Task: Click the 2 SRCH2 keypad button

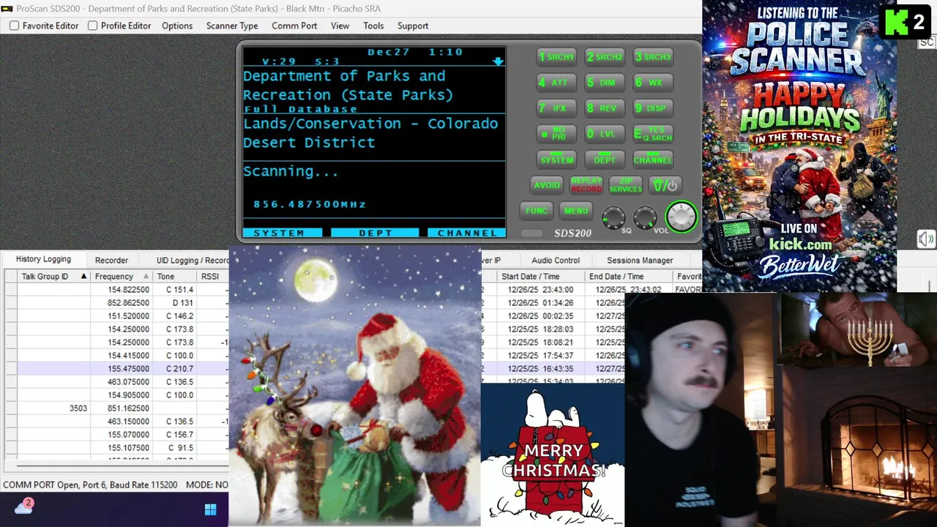Action: 605,57
